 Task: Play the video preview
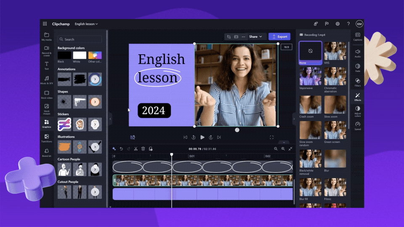(202, 137)
